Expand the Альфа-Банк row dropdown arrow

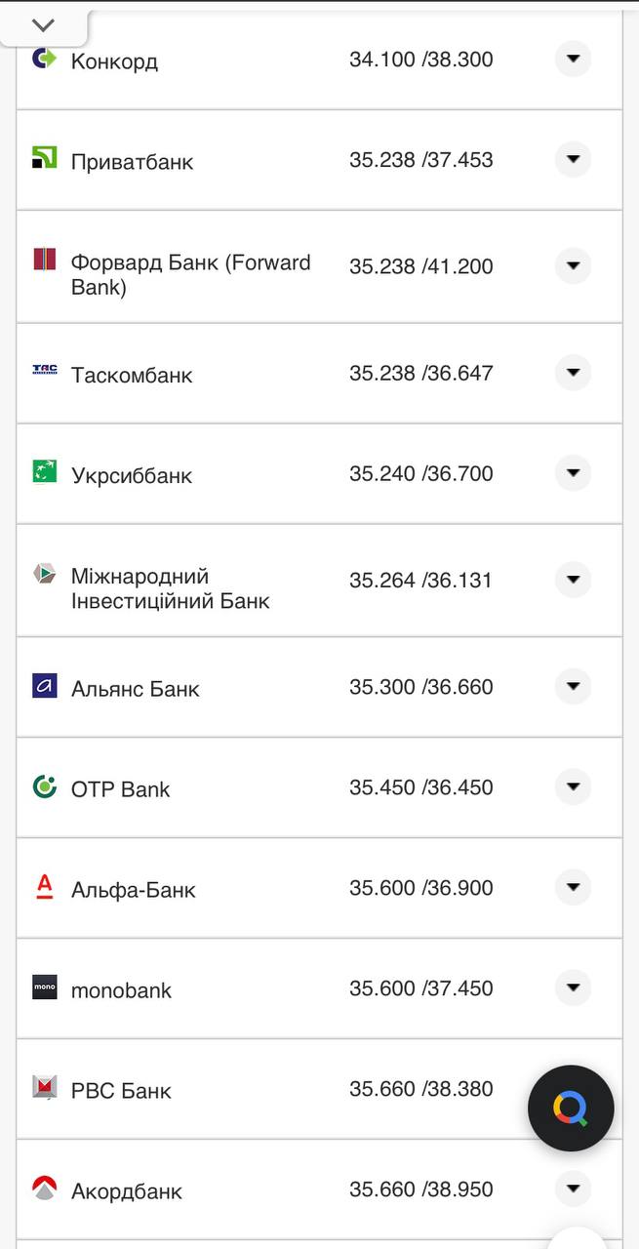573,887
